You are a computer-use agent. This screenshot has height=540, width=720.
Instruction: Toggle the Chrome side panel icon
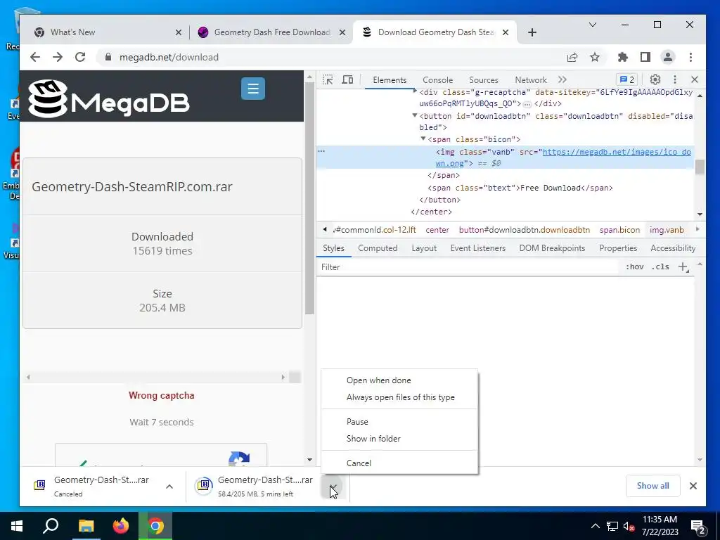point(645,57)
